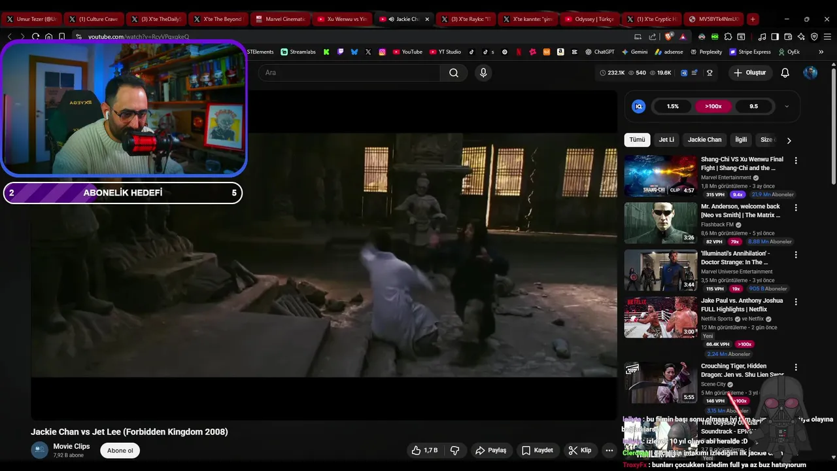Open options menu for Mr. Anderson video
837x471 pixels.
point(796,207)
